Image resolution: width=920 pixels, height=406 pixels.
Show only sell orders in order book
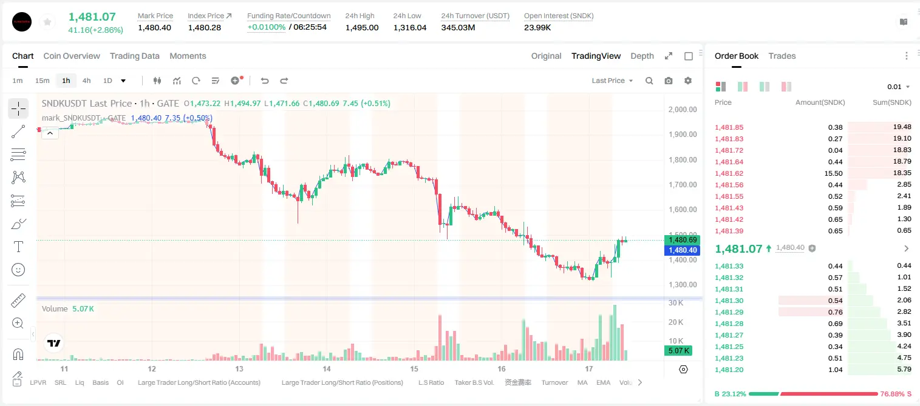coord(786,87)
